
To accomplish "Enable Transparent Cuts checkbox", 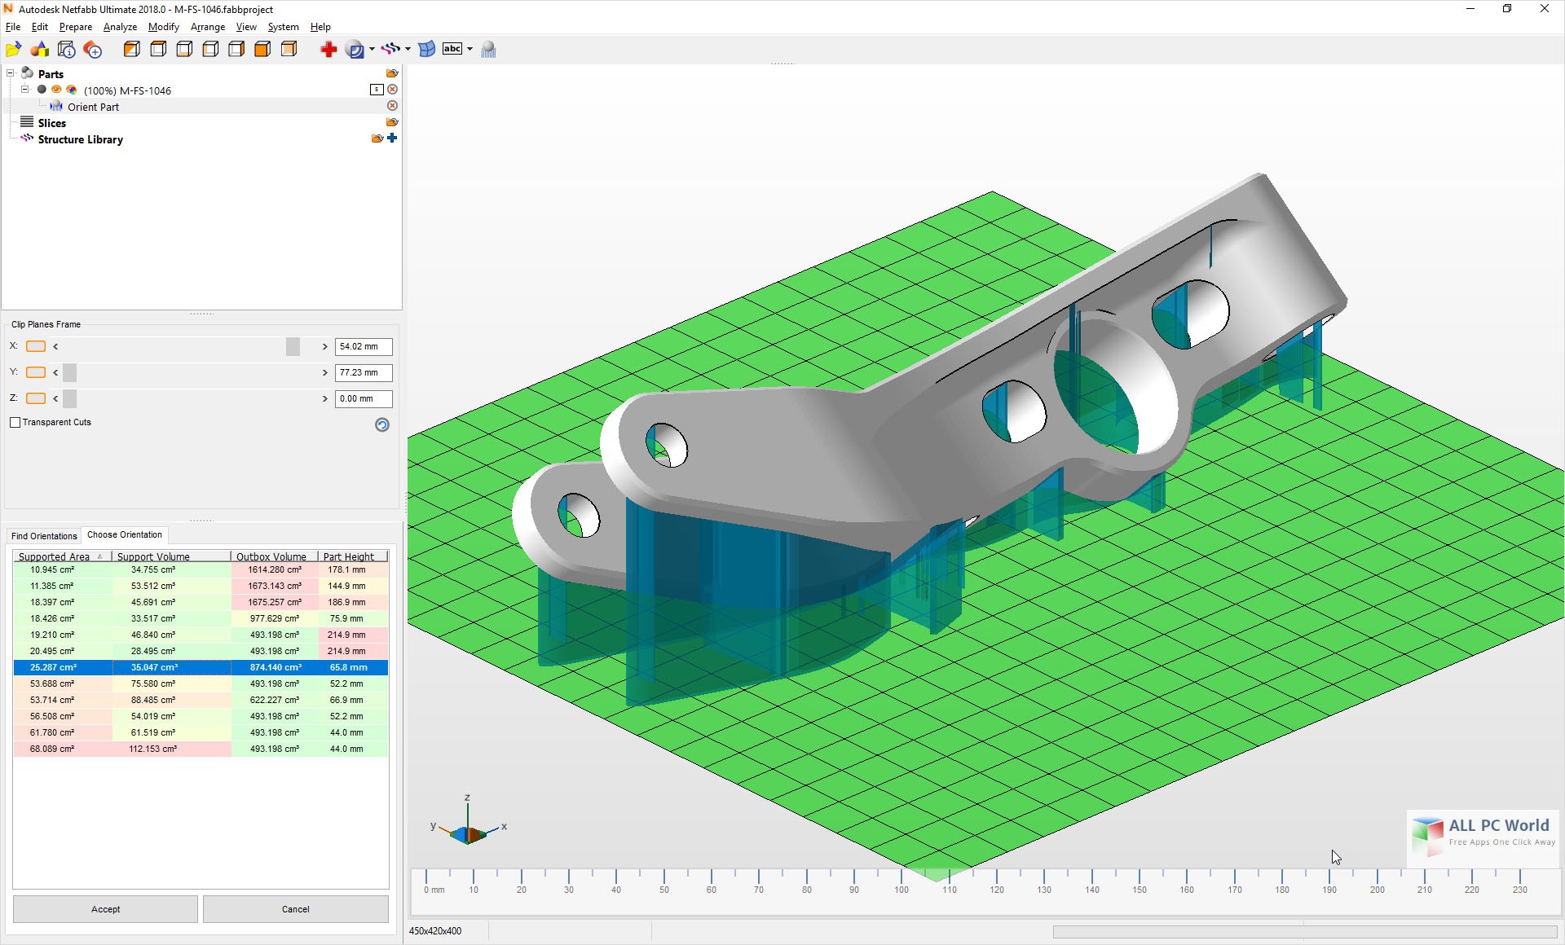I will [x=15, y=422].
